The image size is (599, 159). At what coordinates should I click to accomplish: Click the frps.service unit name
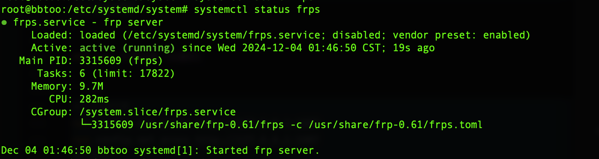coord(49,23)
